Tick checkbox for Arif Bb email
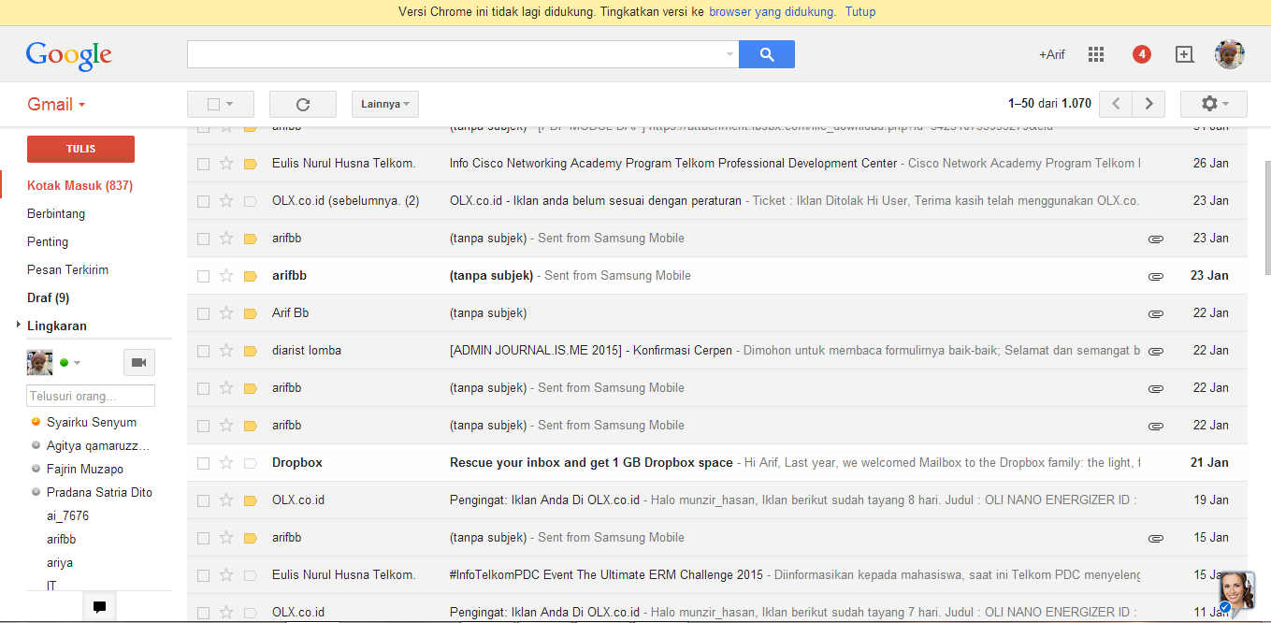1271x623 pixels. pos(203,313)
